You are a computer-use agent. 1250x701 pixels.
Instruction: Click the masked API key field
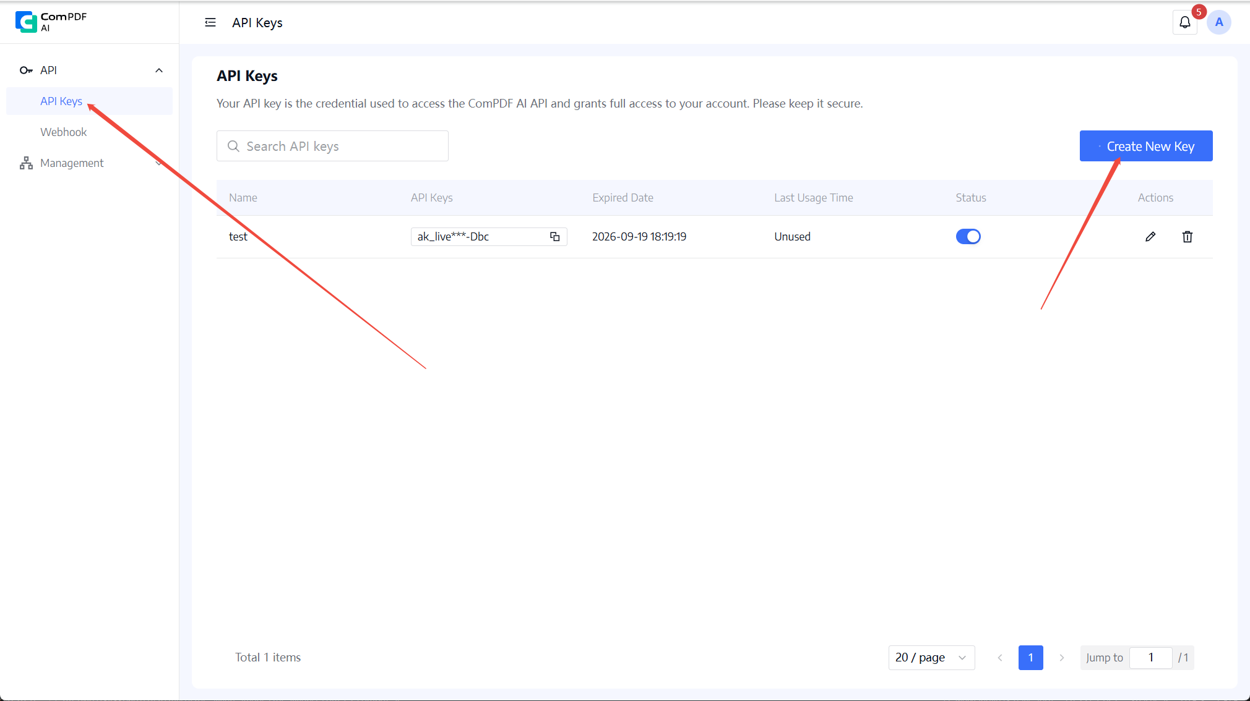point(489,237)
